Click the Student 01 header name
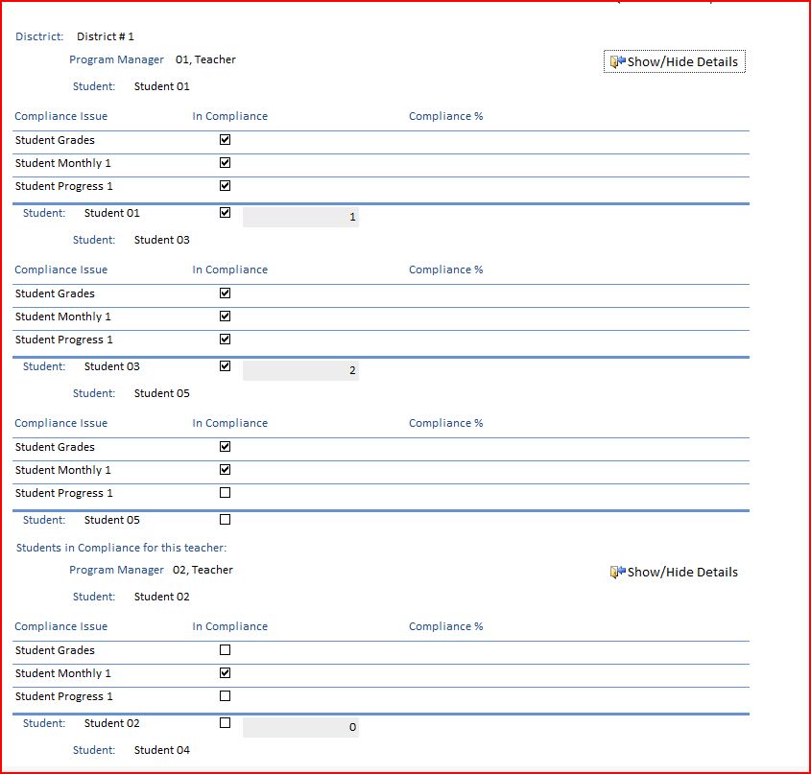Image resolution: width=811 pixels, height=774 pixels. click(x=162, y=86)
